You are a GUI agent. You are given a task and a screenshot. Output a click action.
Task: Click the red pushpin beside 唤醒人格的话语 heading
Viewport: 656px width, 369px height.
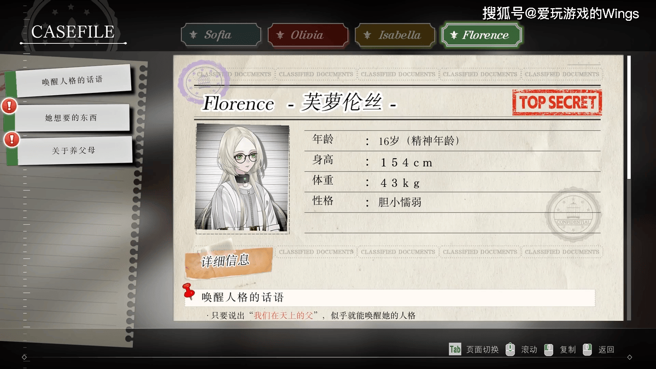pos(189,291)
